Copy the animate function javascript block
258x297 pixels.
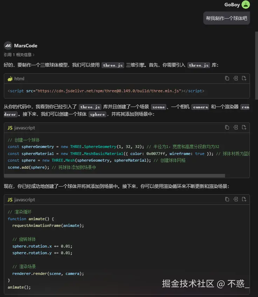[x=227, y=199]
